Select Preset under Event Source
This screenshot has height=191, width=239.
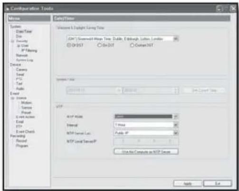(26, 112)
